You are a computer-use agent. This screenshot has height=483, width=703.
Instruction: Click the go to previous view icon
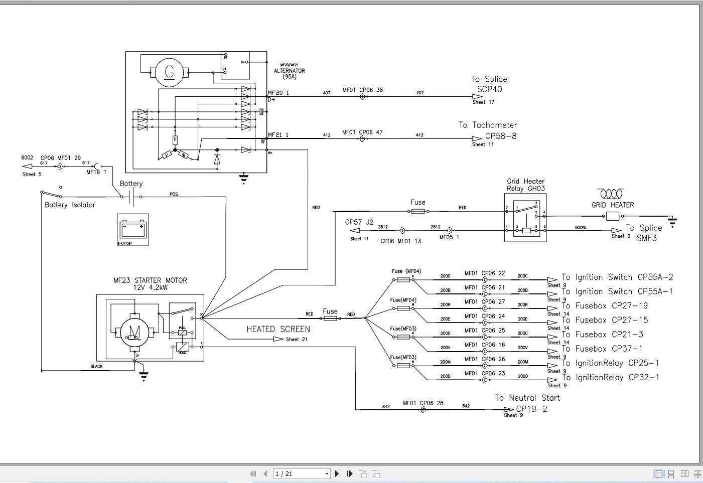pyautogui.click(x=363, y=473)
